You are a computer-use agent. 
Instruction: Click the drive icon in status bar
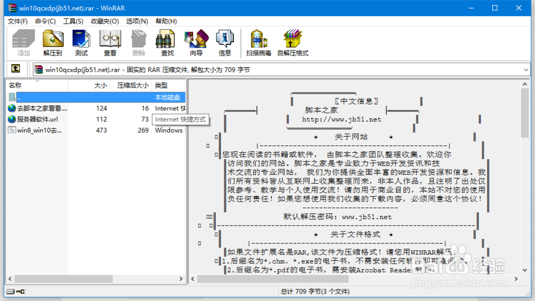10,291
